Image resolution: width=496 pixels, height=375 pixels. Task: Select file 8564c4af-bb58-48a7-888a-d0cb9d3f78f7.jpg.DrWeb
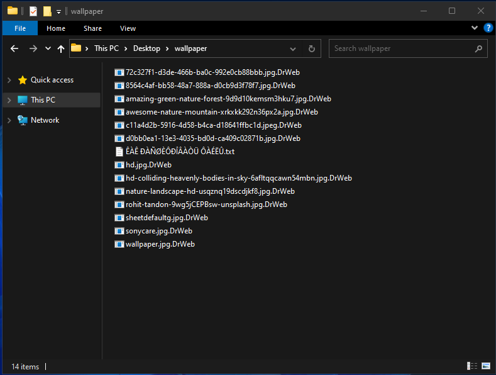205,86
